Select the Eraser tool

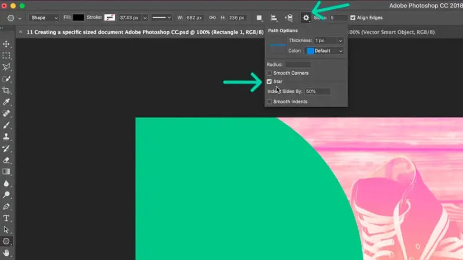click(x=6, y=160)
